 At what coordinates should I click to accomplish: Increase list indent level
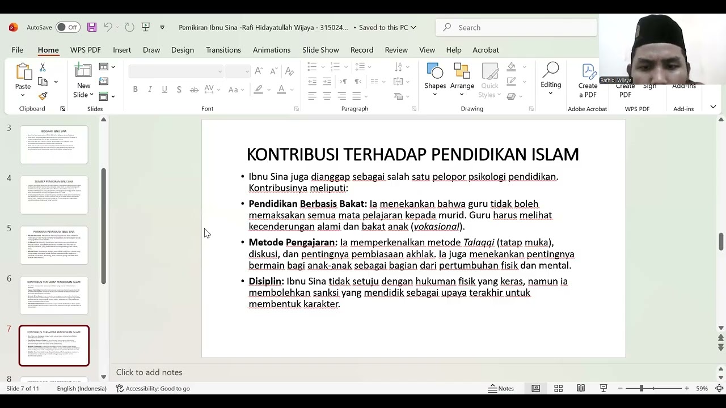coord(327,82)
